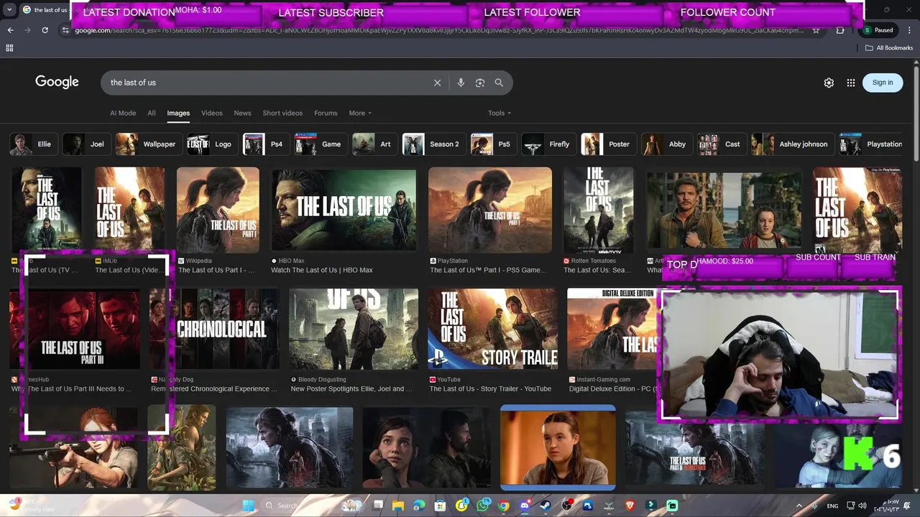Open the Google apps grid
Image resolution: width=920 pixels, height=517 pixels.
click(851, 83)
